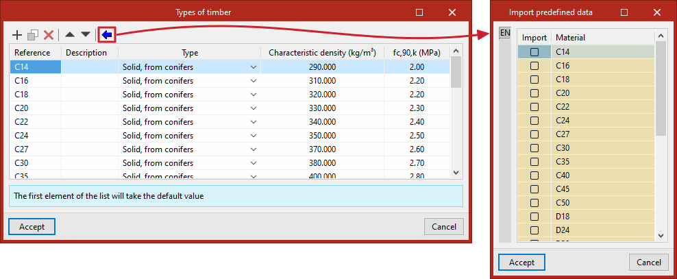Click the import list scroll up arrow
The image size is (677, 279).
[x=661, y=36]
